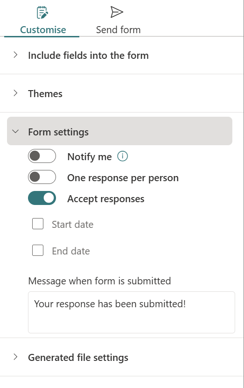Click the Generated file settings chevron
The image size is (244, 388).
(15, 357)
